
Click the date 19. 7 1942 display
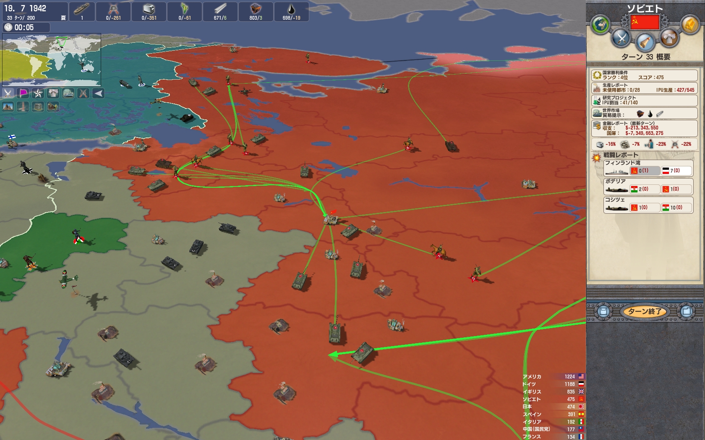point(25,8)
